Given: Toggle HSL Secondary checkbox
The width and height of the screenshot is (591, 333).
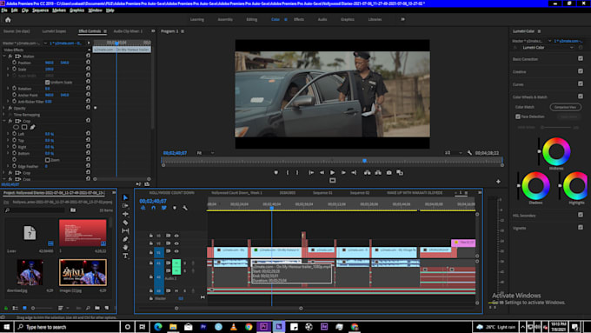Looking at the screenshot, I should [581, 215].
